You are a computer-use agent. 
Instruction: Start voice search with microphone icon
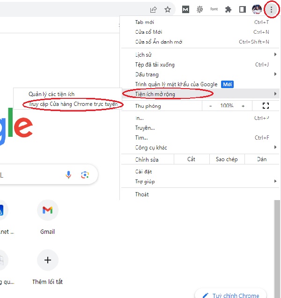[x=69, y=175]
